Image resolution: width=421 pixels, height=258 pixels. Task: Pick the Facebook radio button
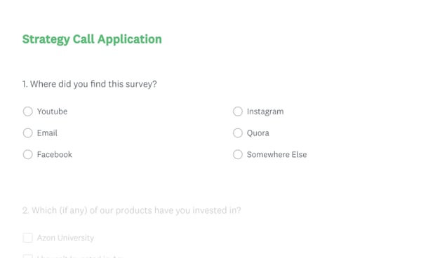(27, 154)
